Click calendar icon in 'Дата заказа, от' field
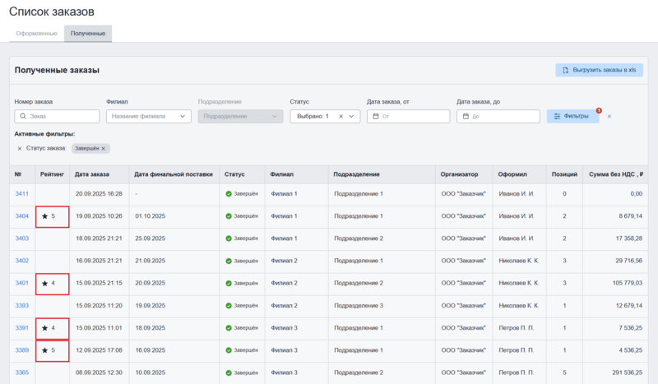Image resolution: width=658 pixels, height=384 pixels. coord(375,117)
